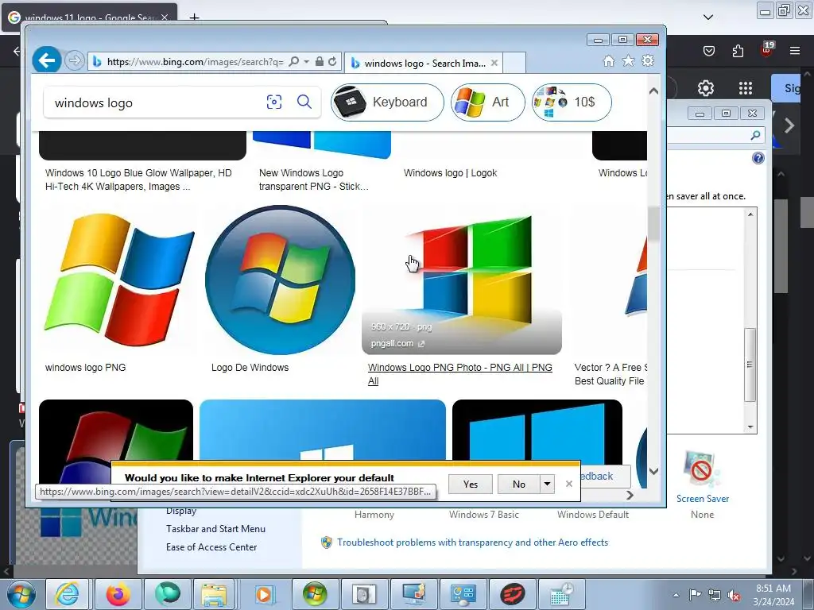Select the Art suggestion chip
Viewport: 814px width, 610px height.
pos(487,102)
